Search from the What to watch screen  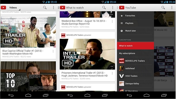click(104, 8)
